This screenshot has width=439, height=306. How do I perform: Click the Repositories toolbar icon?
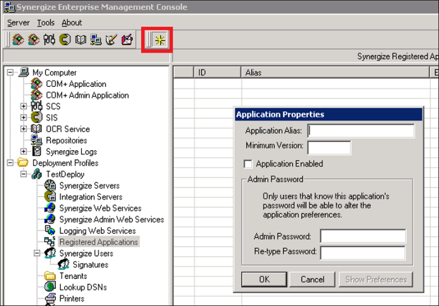(96, 40)
